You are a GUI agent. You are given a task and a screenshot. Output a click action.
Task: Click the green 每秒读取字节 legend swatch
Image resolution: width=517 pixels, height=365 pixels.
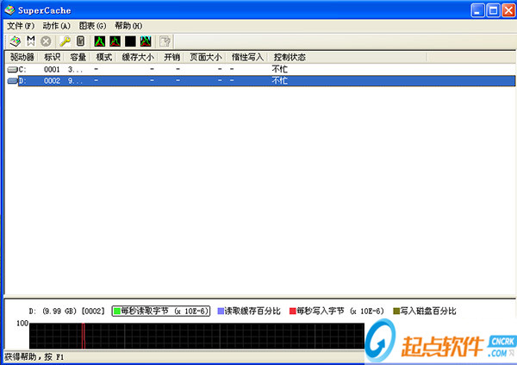[116, 311]
